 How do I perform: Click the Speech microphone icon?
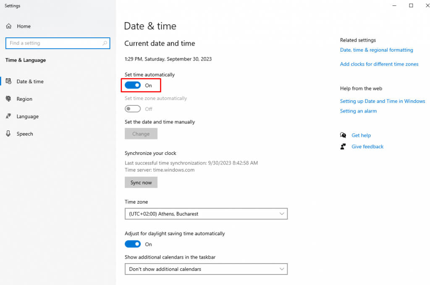tap(9, 134)
